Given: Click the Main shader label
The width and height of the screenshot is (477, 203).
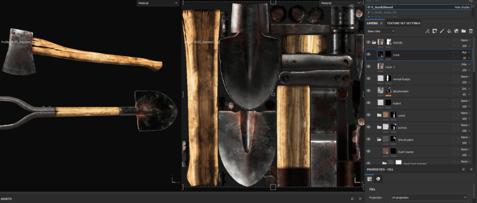Looking at the screenshot, I should pyautogui.click(x=463, y=7).
